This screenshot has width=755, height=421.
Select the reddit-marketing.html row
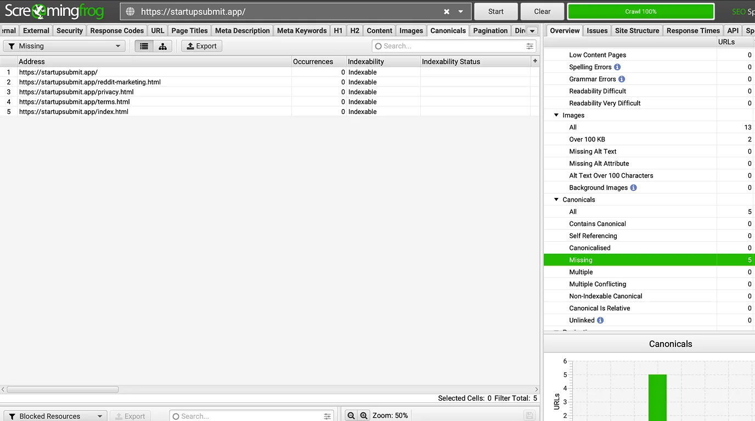[x=269, y=82]
